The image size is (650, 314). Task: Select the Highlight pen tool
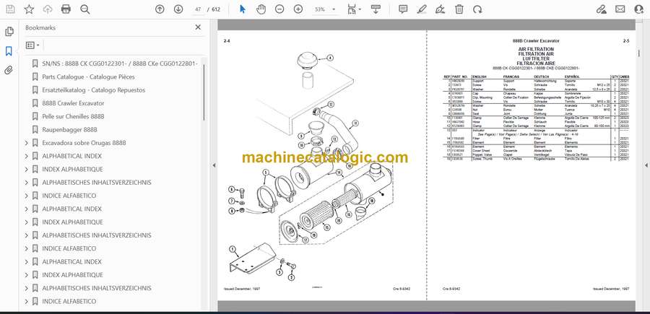click(422, 9)
